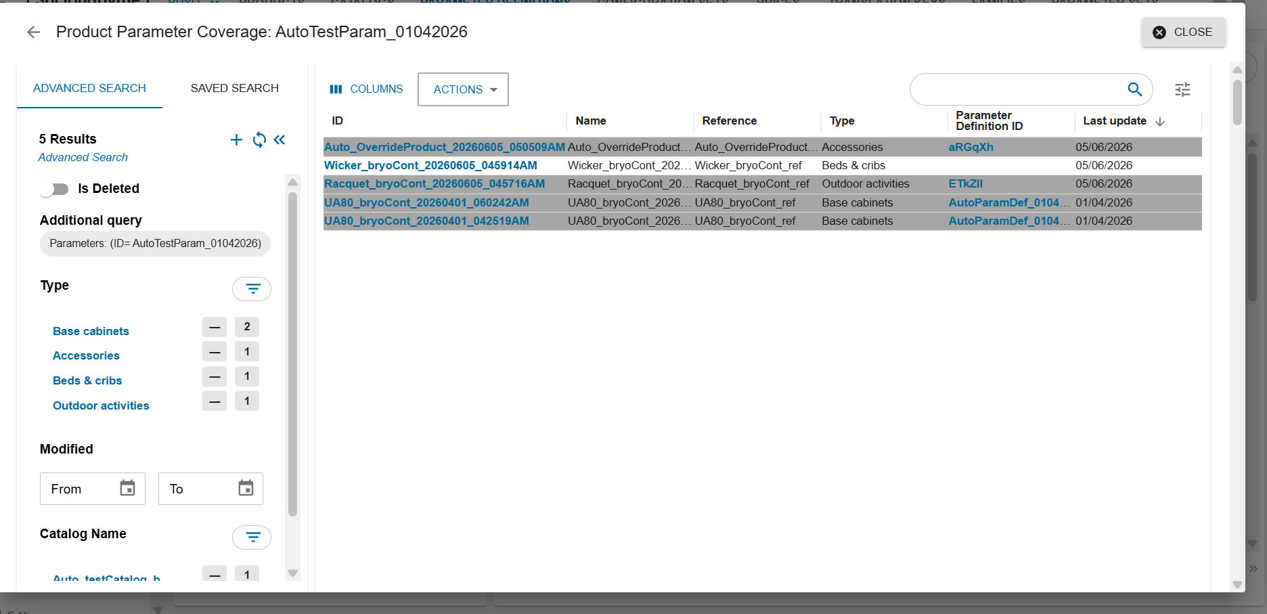Viewport: 1267px width, 614px height.
Task: Sort by the ID column header
Action: [338, 120]
